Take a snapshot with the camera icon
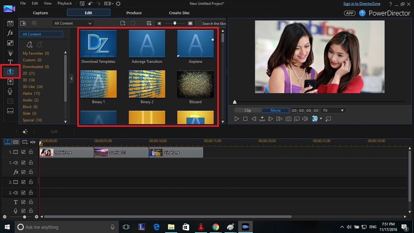414x233 pixels. [x=288, y=119]
